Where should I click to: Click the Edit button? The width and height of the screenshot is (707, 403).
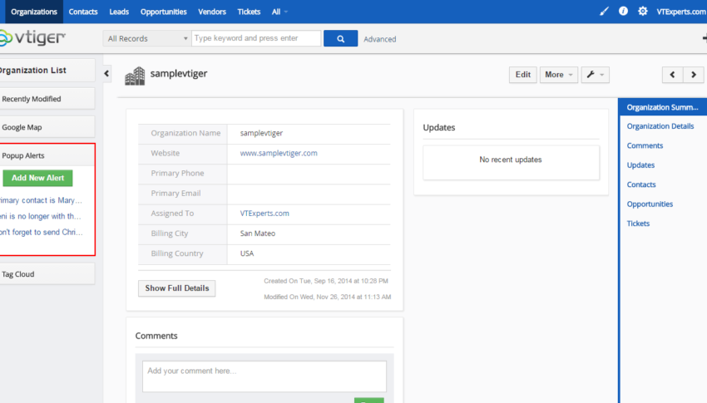[523, 75]
